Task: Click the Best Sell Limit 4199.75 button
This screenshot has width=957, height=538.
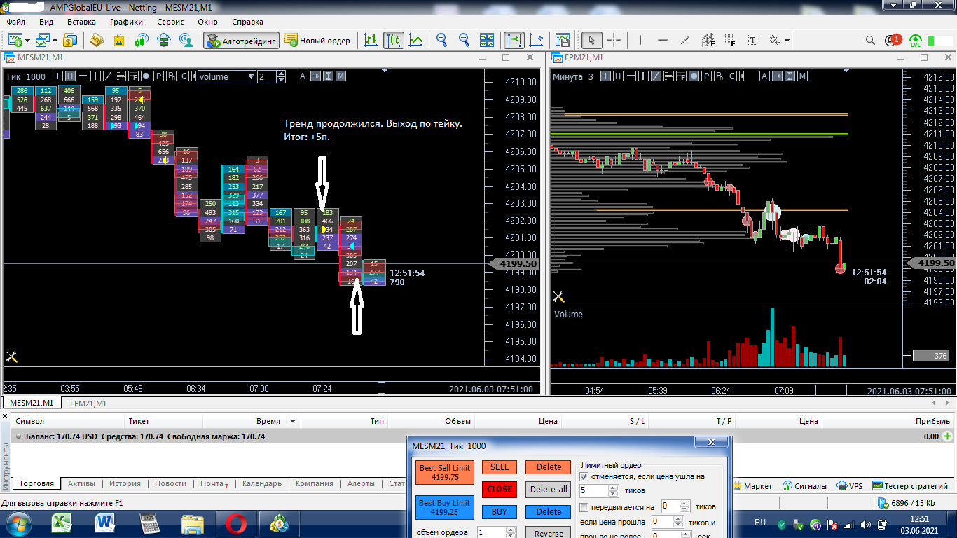Action: point(445,472)
